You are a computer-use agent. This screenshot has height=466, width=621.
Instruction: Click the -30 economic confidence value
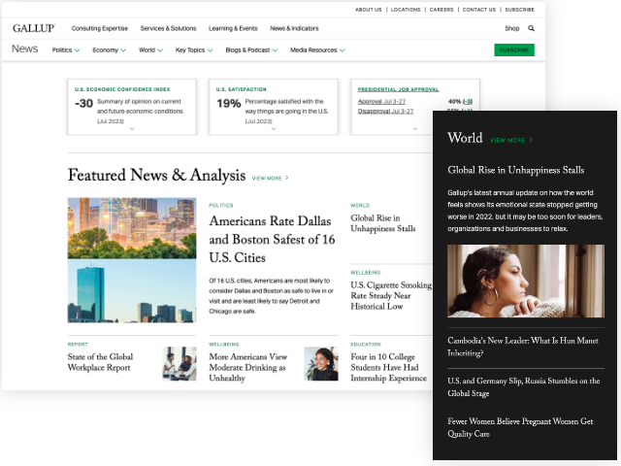83,104
